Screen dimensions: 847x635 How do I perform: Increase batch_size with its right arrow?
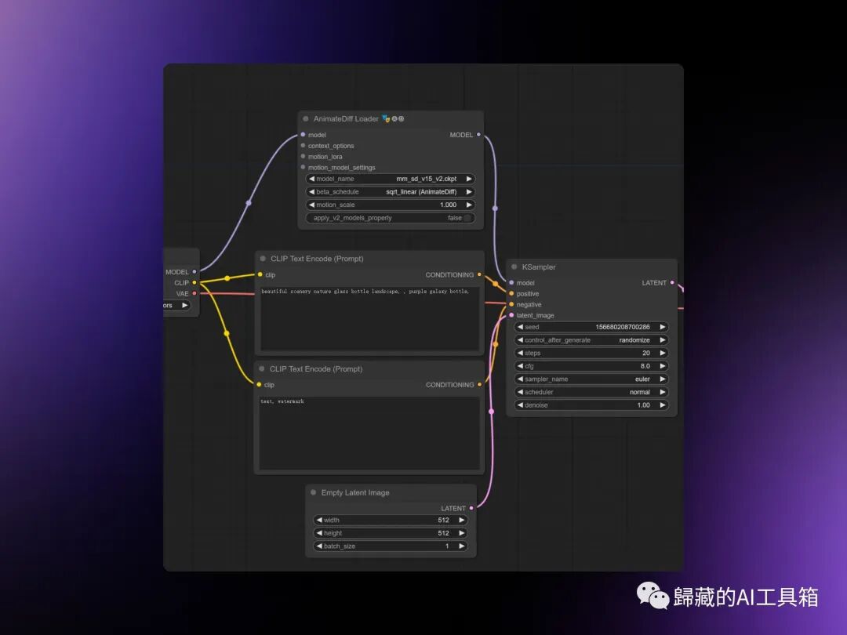click(x=461, y=546)
